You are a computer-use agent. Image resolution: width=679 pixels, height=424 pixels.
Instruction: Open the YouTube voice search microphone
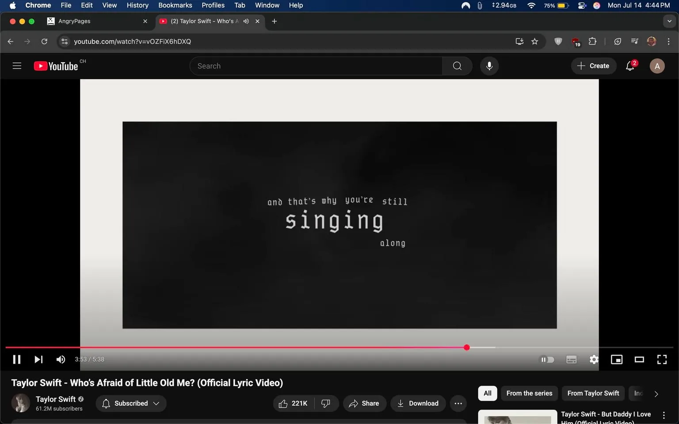pos(489,65)
